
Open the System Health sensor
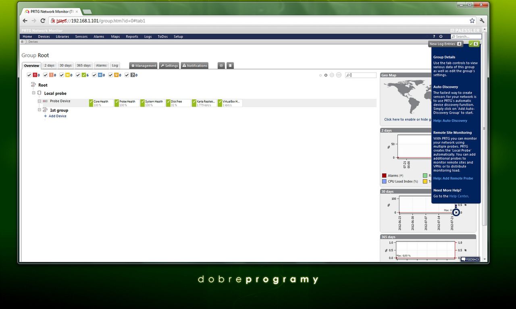[x=152, y=103]
